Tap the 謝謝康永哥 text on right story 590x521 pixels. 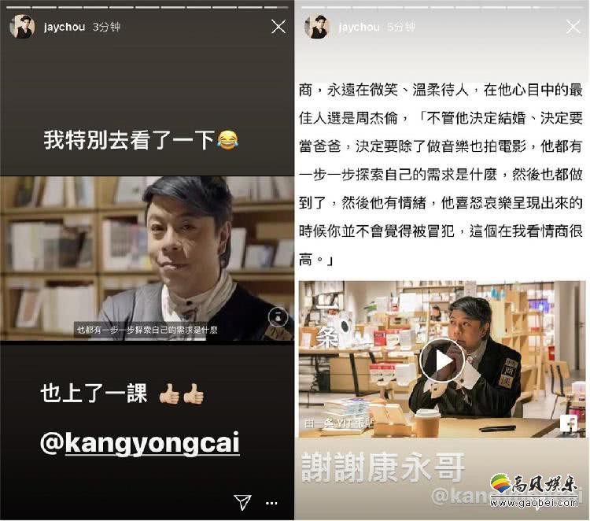click(x=383, y=467)
